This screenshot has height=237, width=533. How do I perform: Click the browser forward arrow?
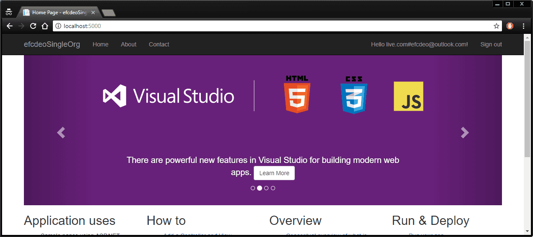(21, 26)
